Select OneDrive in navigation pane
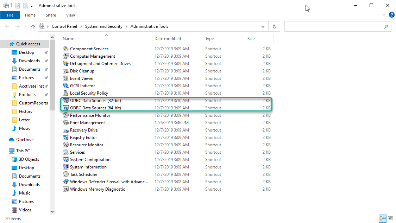Viewport: 396px width, 223px height. click(25, 140)
